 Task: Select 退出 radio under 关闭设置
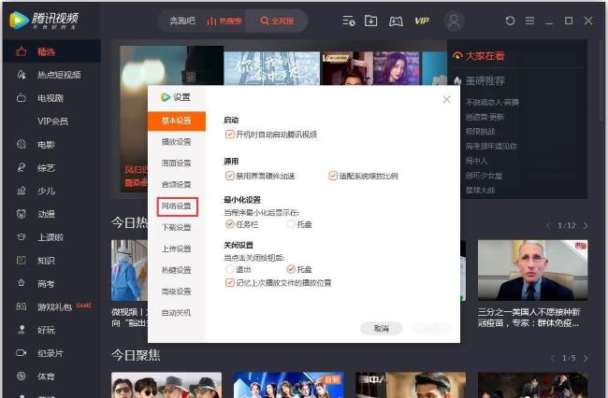tap(230, 269)
